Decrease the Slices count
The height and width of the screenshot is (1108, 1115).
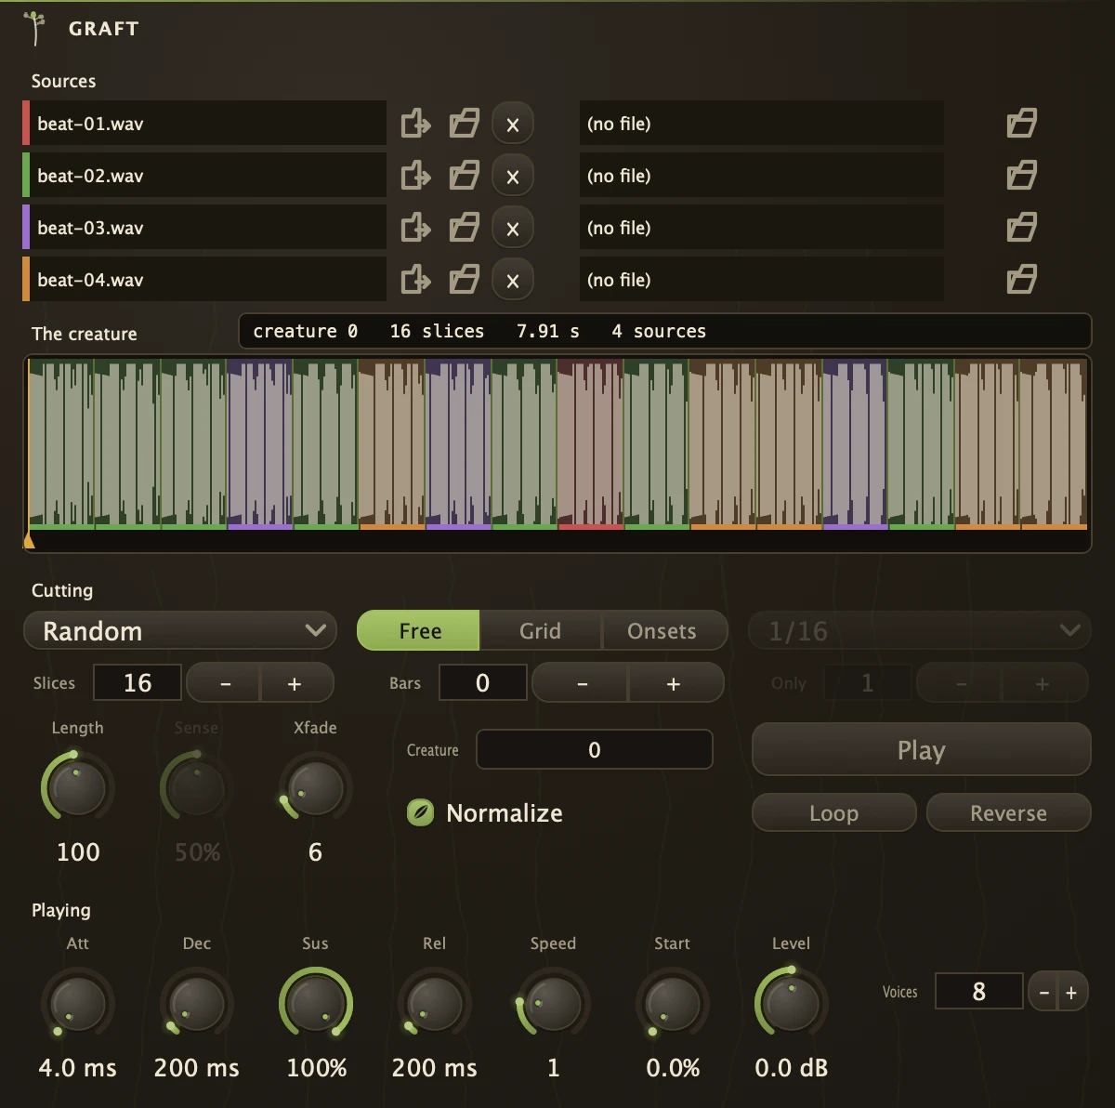225,683
